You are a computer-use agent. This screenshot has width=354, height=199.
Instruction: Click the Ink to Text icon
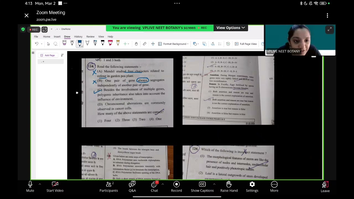213,44
